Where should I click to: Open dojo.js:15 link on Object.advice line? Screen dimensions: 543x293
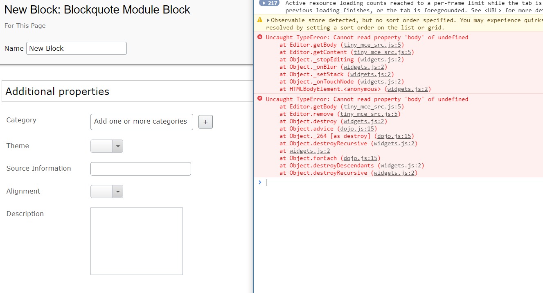coord(356,128)
